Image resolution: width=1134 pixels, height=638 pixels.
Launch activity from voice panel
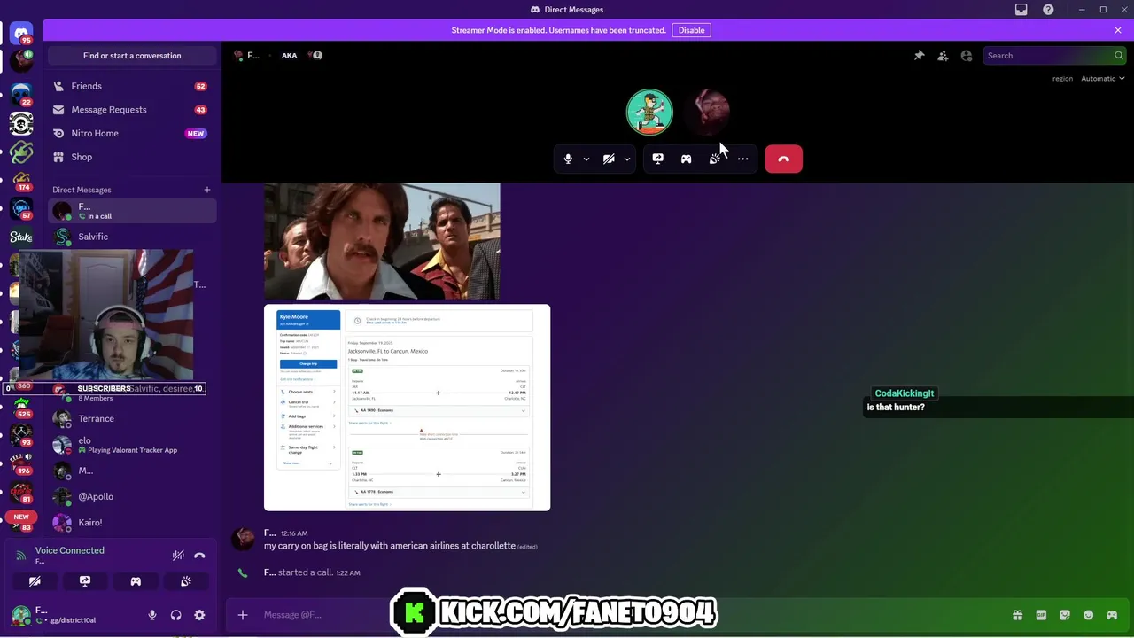[x=136, y=581]
